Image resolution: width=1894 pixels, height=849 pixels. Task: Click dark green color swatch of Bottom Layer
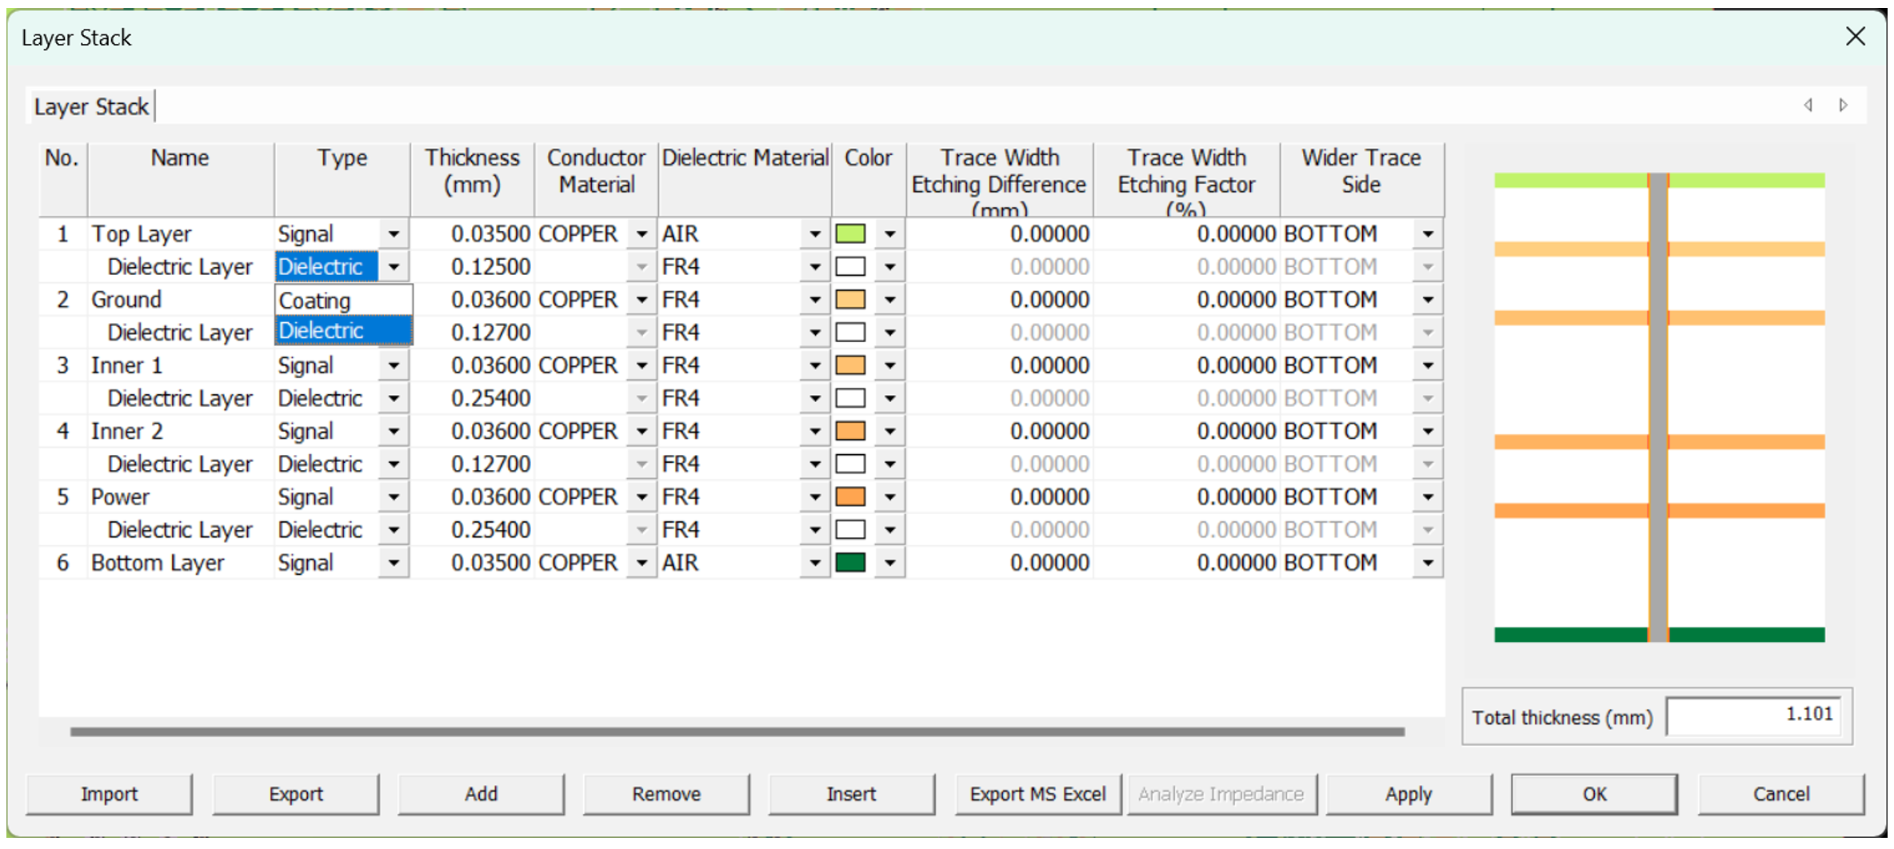tap(850, 563)
